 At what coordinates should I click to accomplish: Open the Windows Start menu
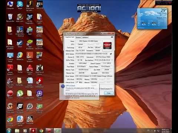(9, 130)
